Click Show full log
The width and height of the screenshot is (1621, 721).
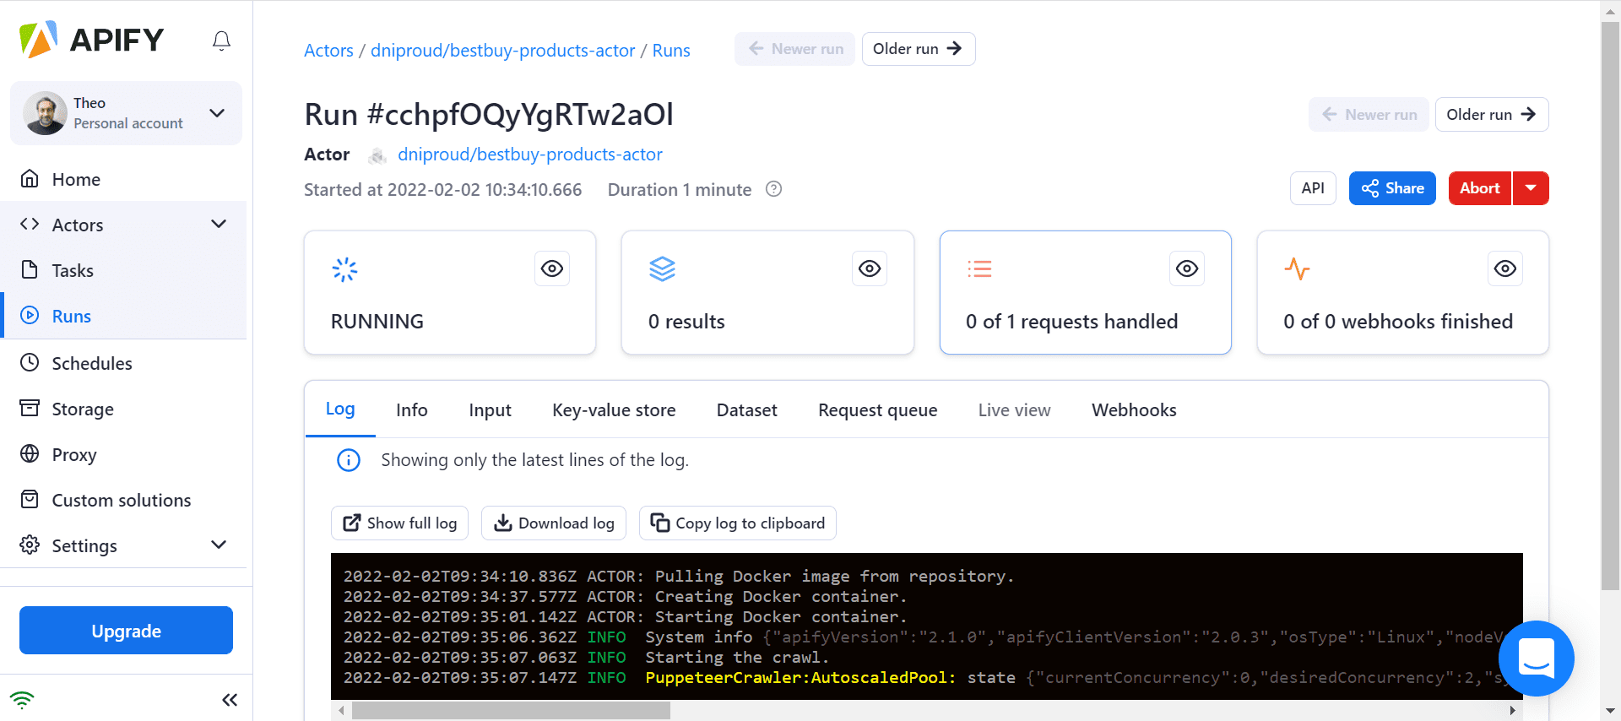pyautogui.click(x=399, y=523)
